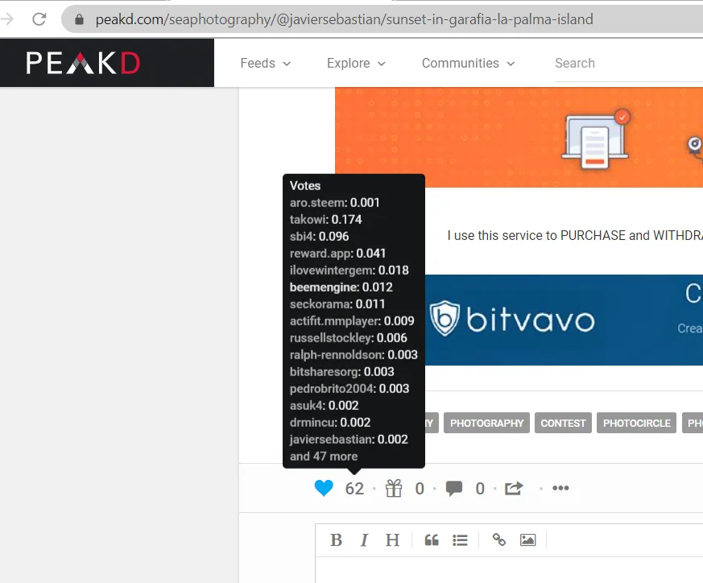Open the PHOTOGRAPHY tag
The image size is (703, 583).
(486, 423)
